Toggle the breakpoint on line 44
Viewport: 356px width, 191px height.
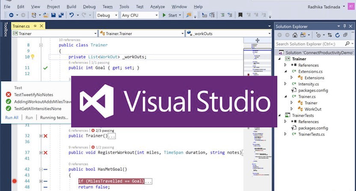[15, 181]
